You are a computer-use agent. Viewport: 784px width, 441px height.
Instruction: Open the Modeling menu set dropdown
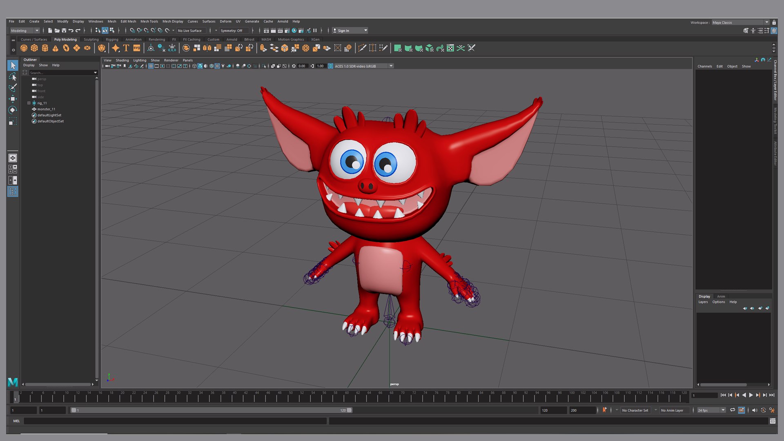pos(25,31)
